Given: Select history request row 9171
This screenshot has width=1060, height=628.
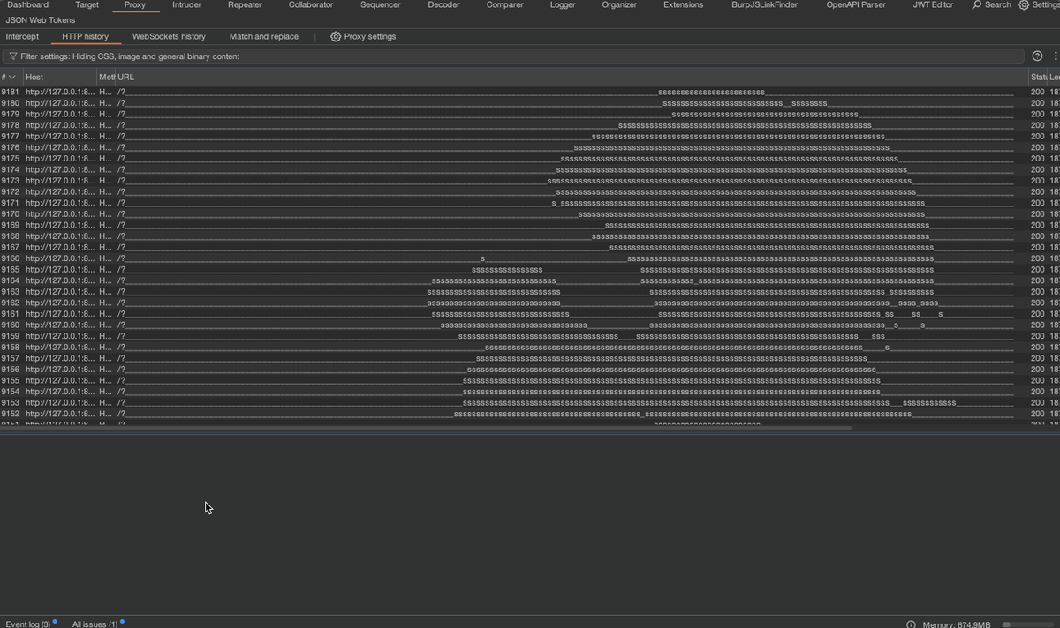Looking at the screenshot, I should coord(530,203).
